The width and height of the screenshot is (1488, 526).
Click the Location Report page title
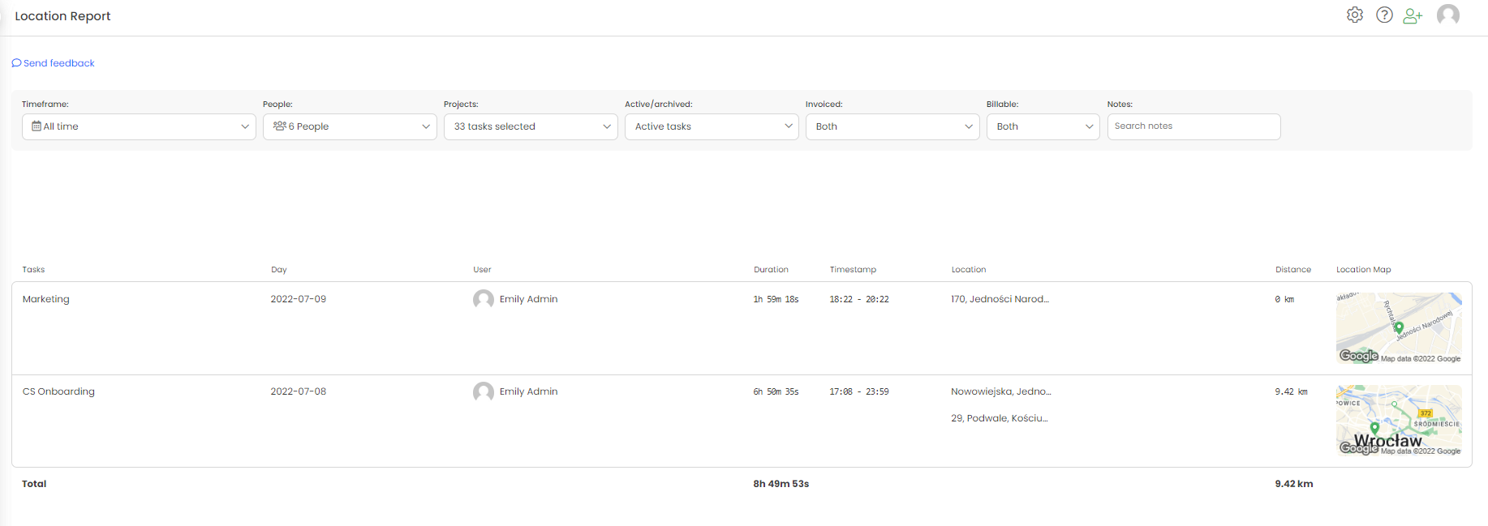[62, 16]
